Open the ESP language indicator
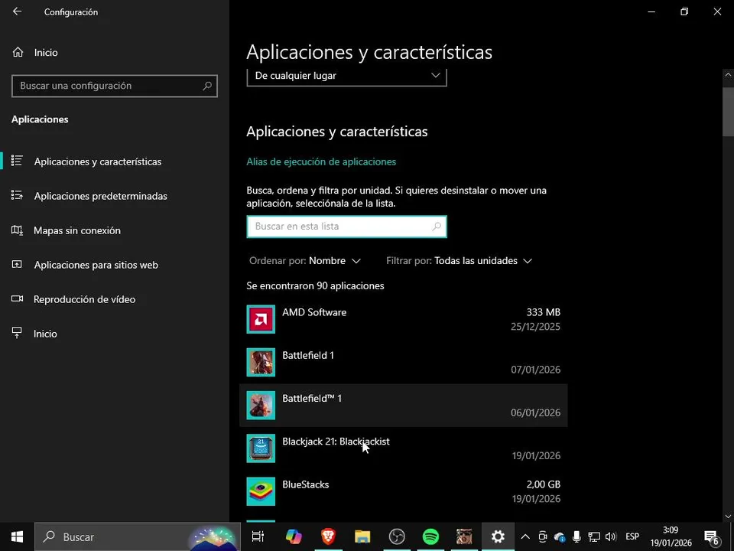Image resolution: width=734 pixels, height=551 pixels. point(632,537)
